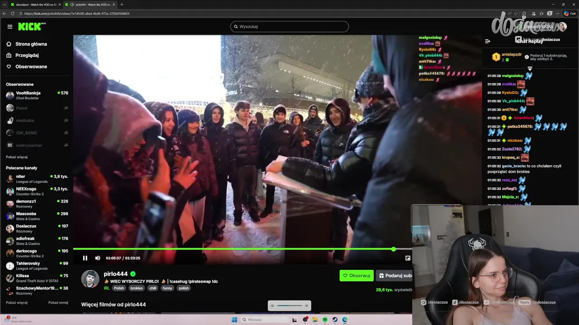This screenshot has height=325, width=579.
Task: Open anielapzdr top gifter profile
Action: point(512,54)
